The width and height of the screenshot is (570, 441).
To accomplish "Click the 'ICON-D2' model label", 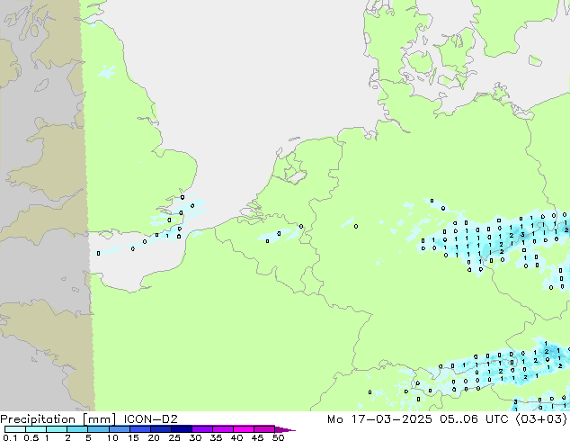I will (x=150, y=419).
